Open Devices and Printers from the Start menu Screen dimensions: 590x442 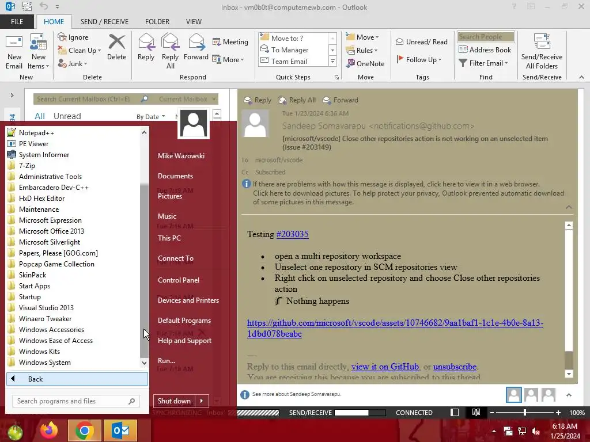click(188, 300)
